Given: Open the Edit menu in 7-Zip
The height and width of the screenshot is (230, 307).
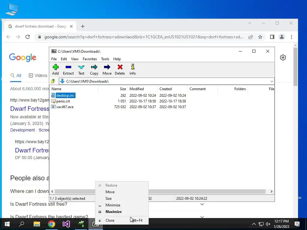Looking at the screenshot, I should tap(64, 59).
